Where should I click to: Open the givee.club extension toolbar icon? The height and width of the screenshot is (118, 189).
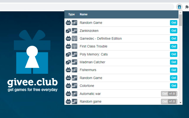[x=179, y=7]
